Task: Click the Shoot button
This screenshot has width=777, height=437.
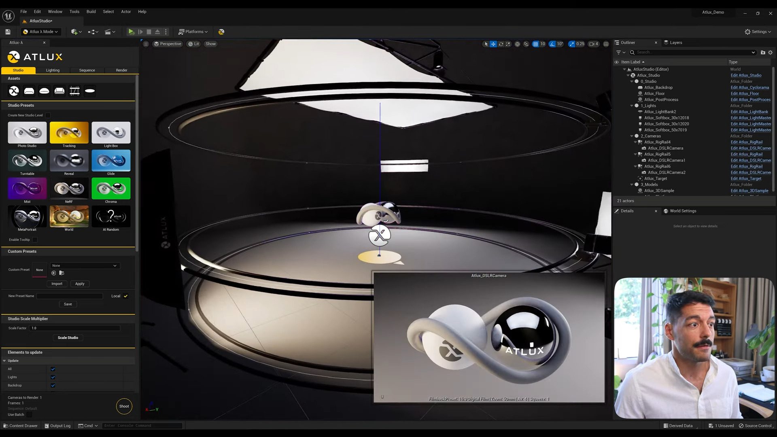Action: coord(124,406)
